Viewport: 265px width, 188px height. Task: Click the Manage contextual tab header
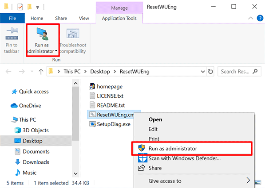(119, 8)
